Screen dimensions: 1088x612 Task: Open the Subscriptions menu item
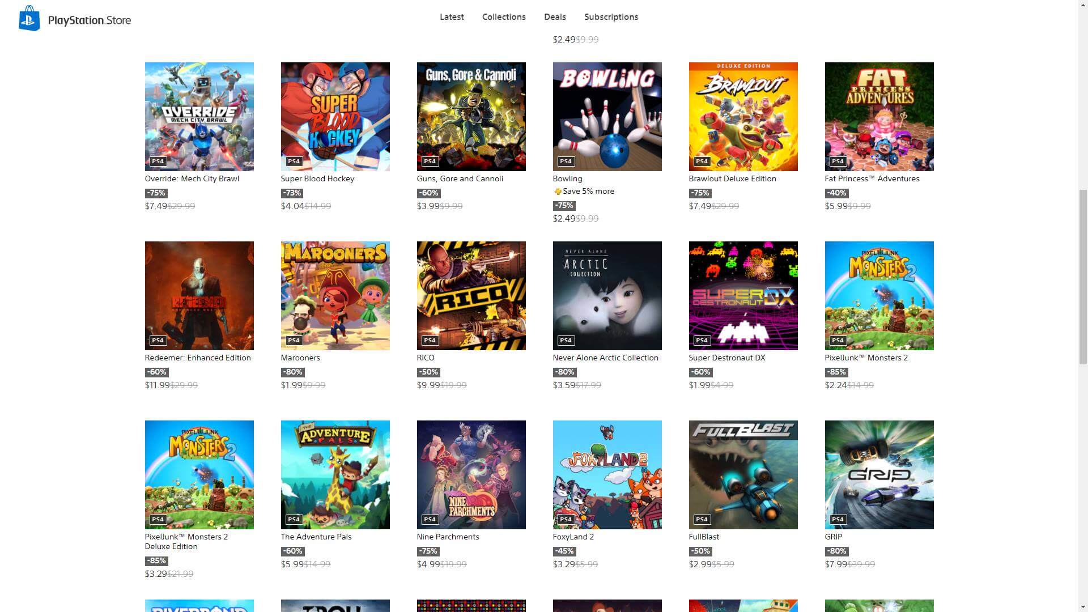click(x=611, y=17)
